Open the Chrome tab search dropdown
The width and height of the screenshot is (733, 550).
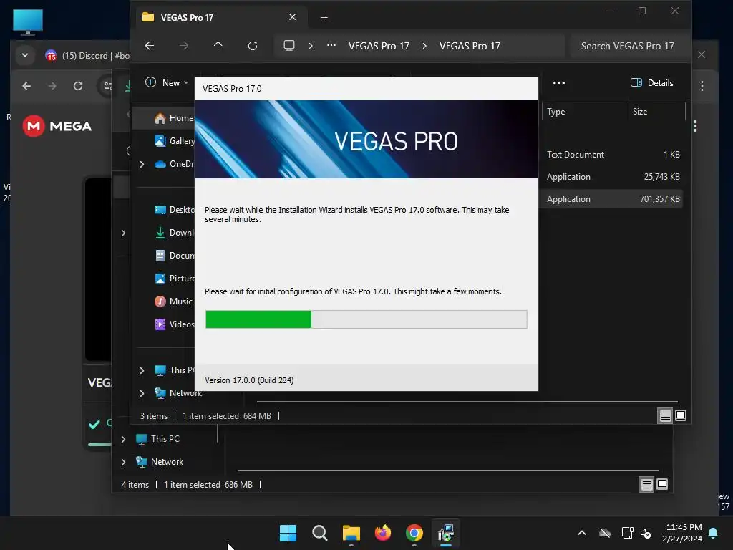[25, 55]
